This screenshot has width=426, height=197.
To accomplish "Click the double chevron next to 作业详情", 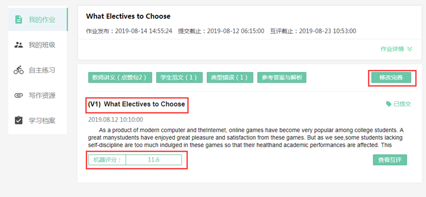I will (409, 49).
